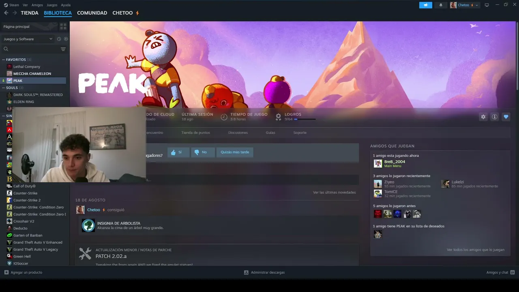Open the Steam menu
Viewport: 519px width, 292px height.
coord(14,5)
